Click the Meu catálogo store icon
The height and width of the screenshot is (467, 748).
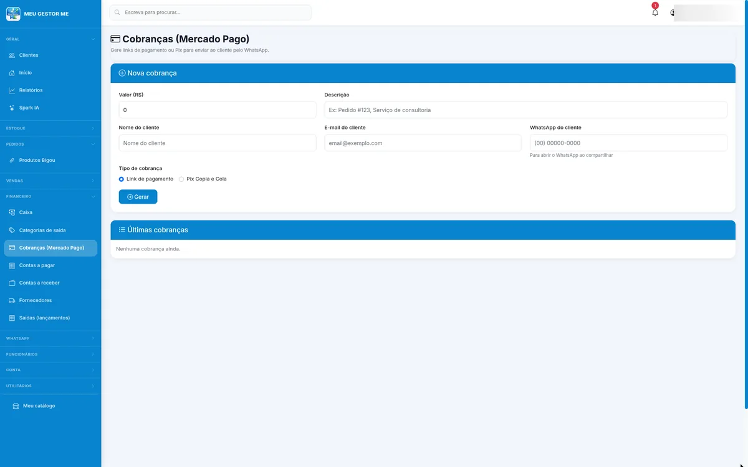(x=16, y=406)
